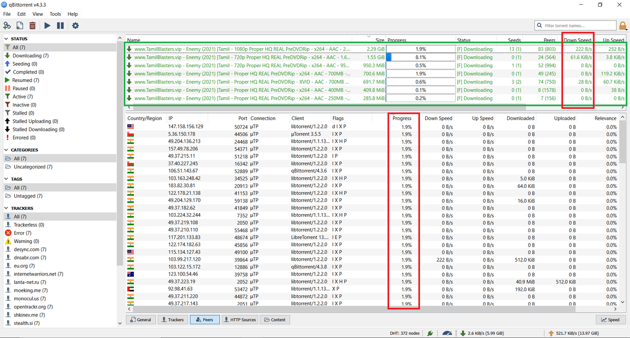The width and height of the screenshot is (630, 338).
Task: Select Paused (0) status filter
Action: [x=59, y=88]
